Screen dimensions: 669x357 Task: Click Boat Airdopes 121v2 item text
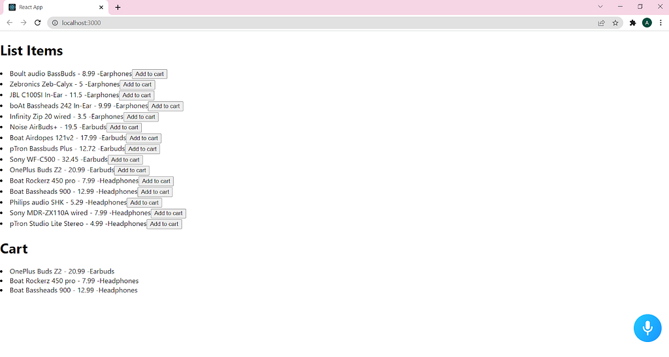tap(68, 138)
